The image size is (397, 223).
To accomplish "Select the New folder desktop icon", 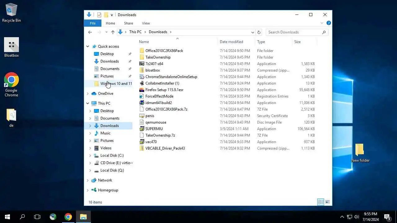I will (x=360, y=153).
